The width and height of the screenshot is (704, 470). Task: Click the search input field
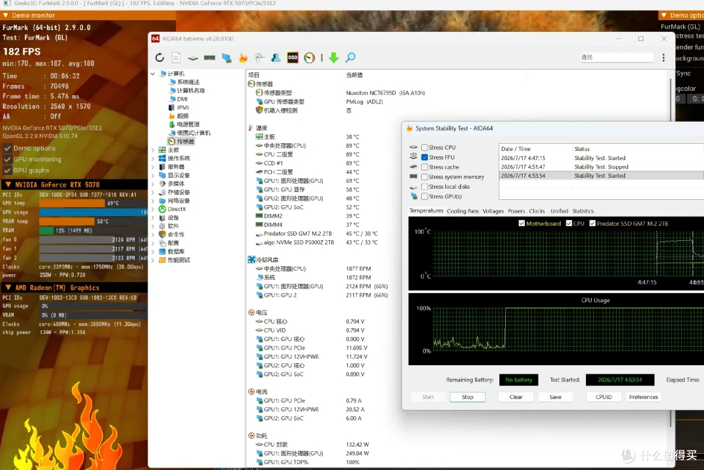[x=616, y=57]
